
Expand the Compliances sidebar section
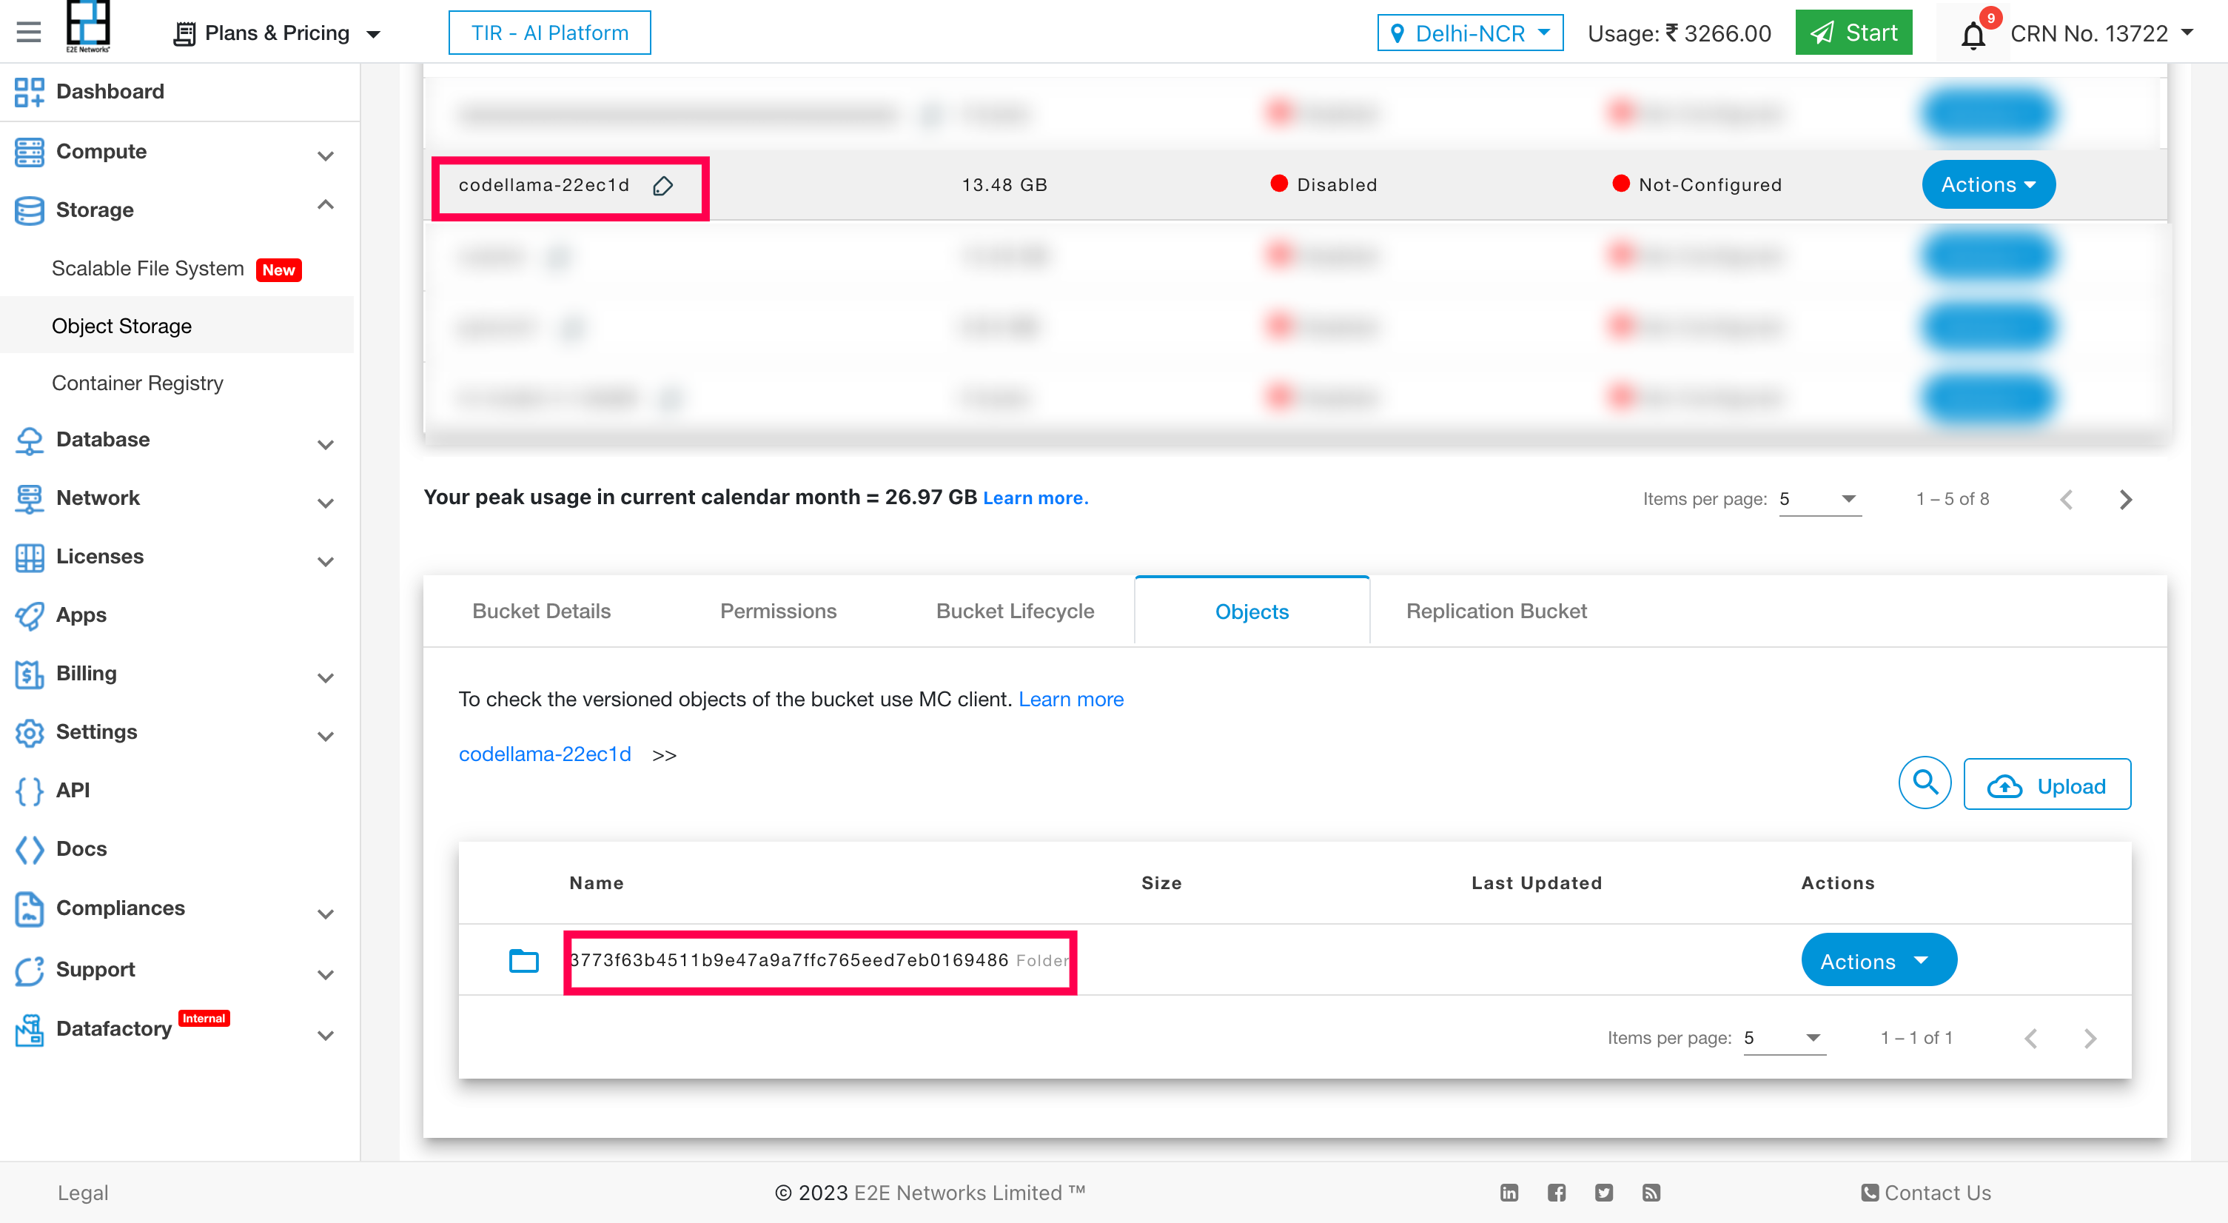coord(325,914)
